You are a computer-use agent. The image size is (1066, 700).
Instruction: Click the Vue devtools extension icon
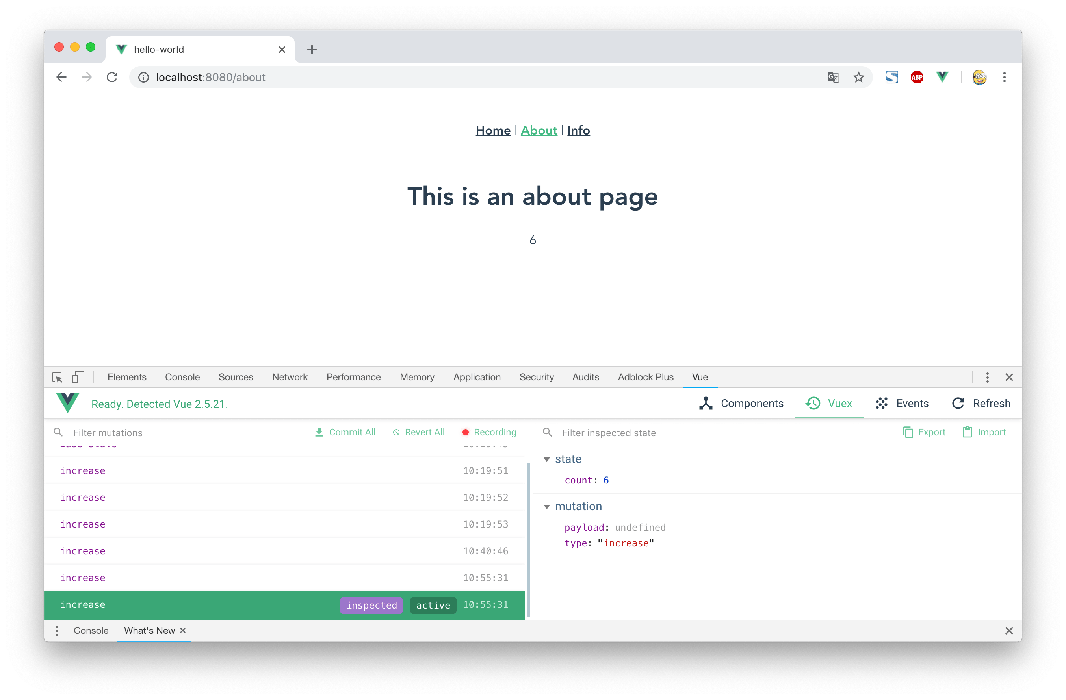pos(942,77)
